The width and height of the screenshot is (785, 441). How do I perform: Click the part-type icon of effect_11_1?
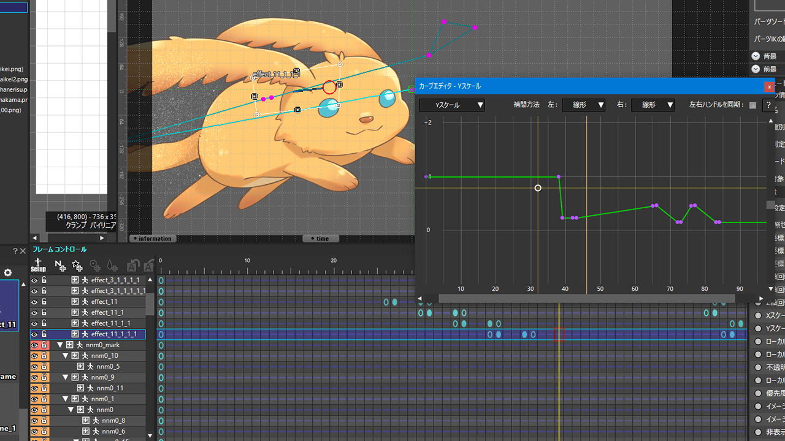point(75,312)
